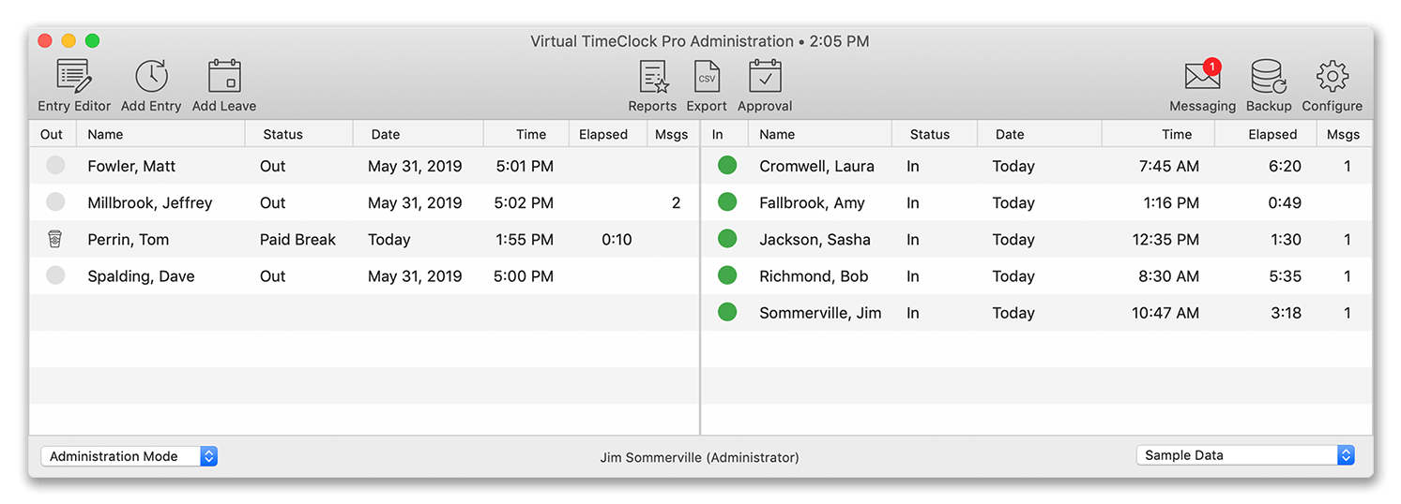Sort out-list by the Out column header
This screenshot has height=504, width=1401.
[52, 134]
